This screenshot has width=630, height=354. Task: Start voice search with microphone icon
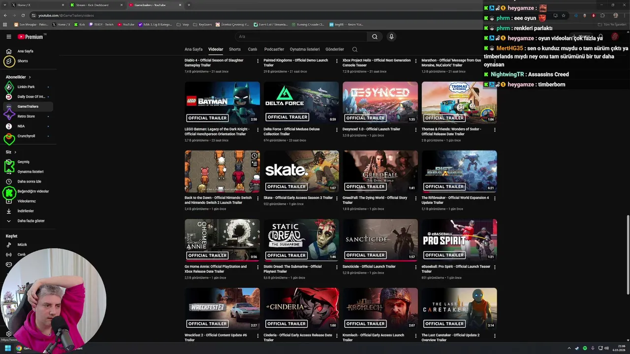coord(391,36)
